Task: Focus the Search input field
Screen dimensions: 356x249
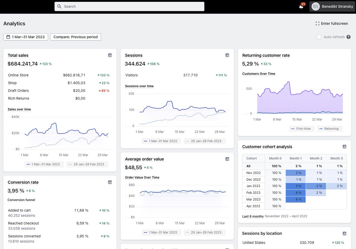Action: 129,7
